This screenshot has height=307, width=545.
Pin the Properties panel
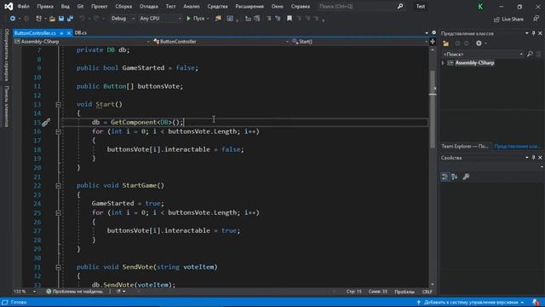tap(534, 158)
